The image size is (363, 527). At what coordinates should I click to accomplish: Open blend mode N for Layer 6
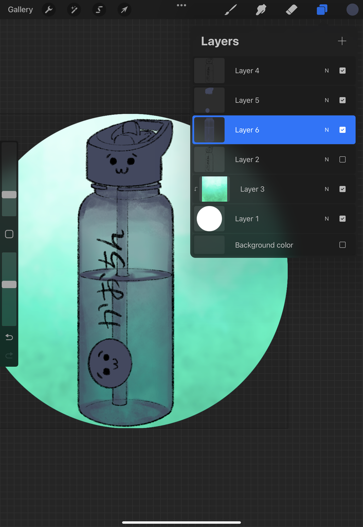pos(326,130)
